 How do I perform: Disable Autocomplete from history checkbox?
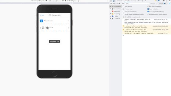click(148, 11)
